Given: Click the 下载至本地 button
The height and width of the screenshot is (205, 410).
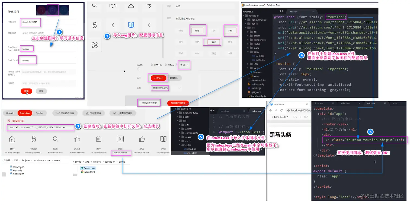Looking at the screenshot, I should (x=93, y=113).
